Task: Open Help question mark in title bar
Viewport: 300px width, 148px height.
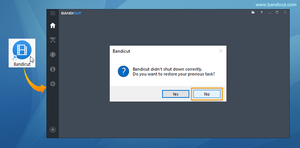Action: (261, 12)
